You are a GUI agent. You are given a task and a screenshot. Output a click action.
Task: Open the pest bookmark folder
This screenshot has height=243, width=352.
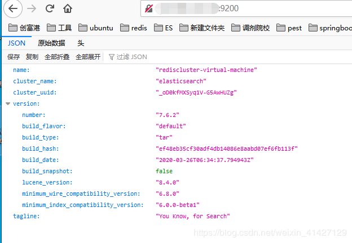click(x=289, y=28)
